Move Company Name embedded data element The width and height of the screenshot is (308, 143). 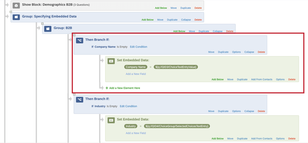pos(230,79)
